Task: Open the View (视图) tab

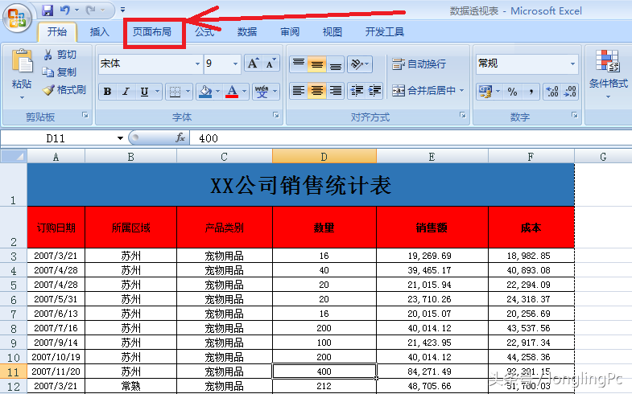Action: point(333,32)
